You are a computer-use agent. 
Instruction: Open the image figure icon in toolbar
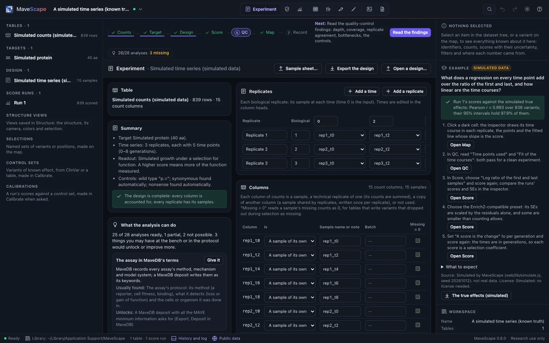(369, 9)
